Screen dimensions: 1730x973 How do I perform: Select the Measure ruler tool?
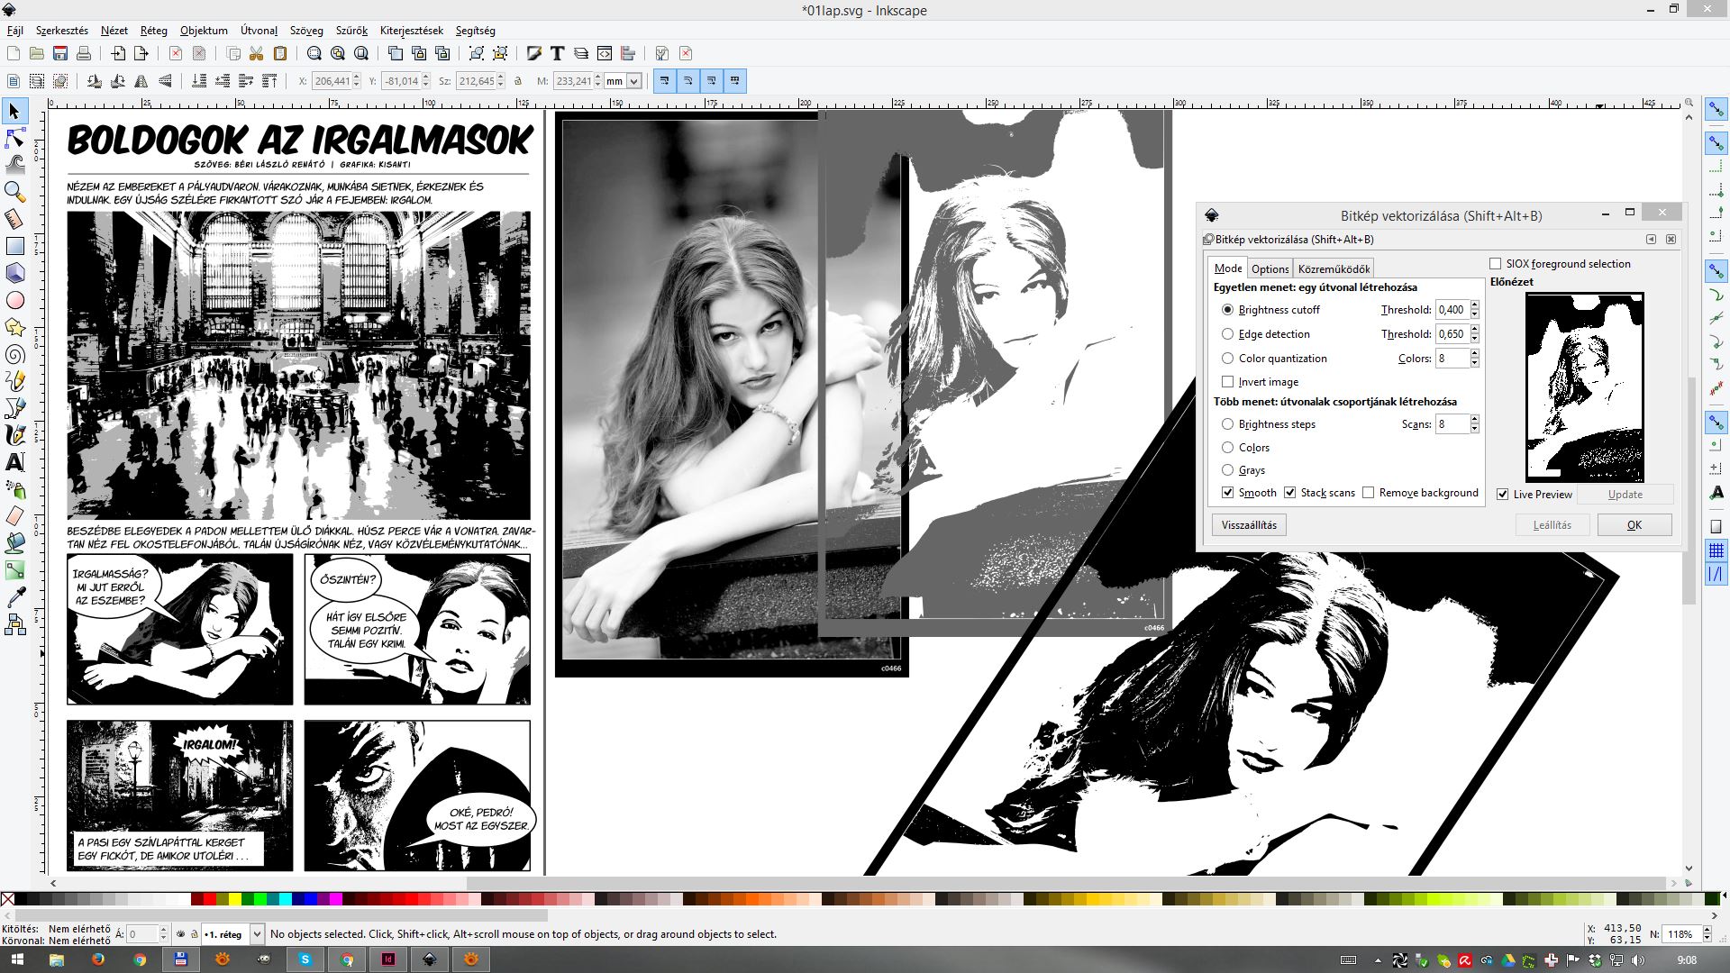14,219
